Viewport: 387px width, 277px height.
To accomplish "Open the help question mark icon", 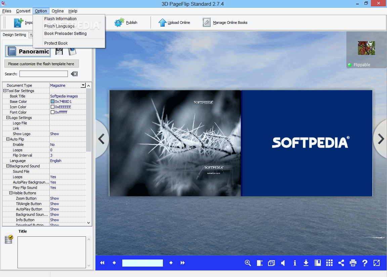I will tap(365, 263).
